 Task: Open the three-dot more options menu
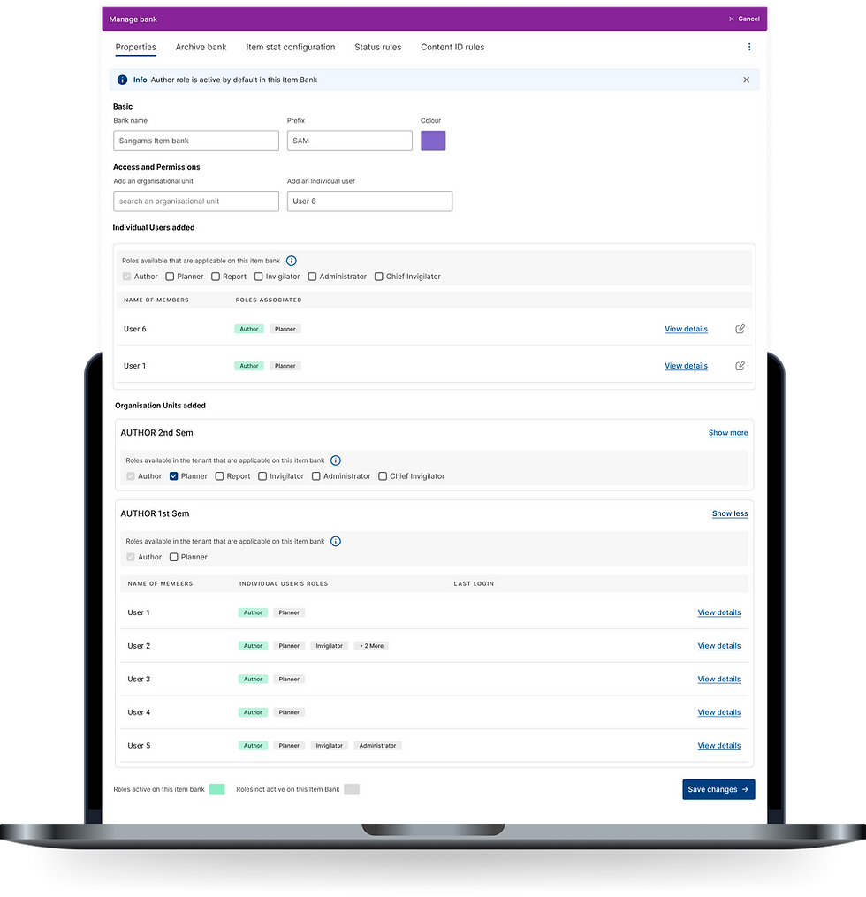point(749,47)
